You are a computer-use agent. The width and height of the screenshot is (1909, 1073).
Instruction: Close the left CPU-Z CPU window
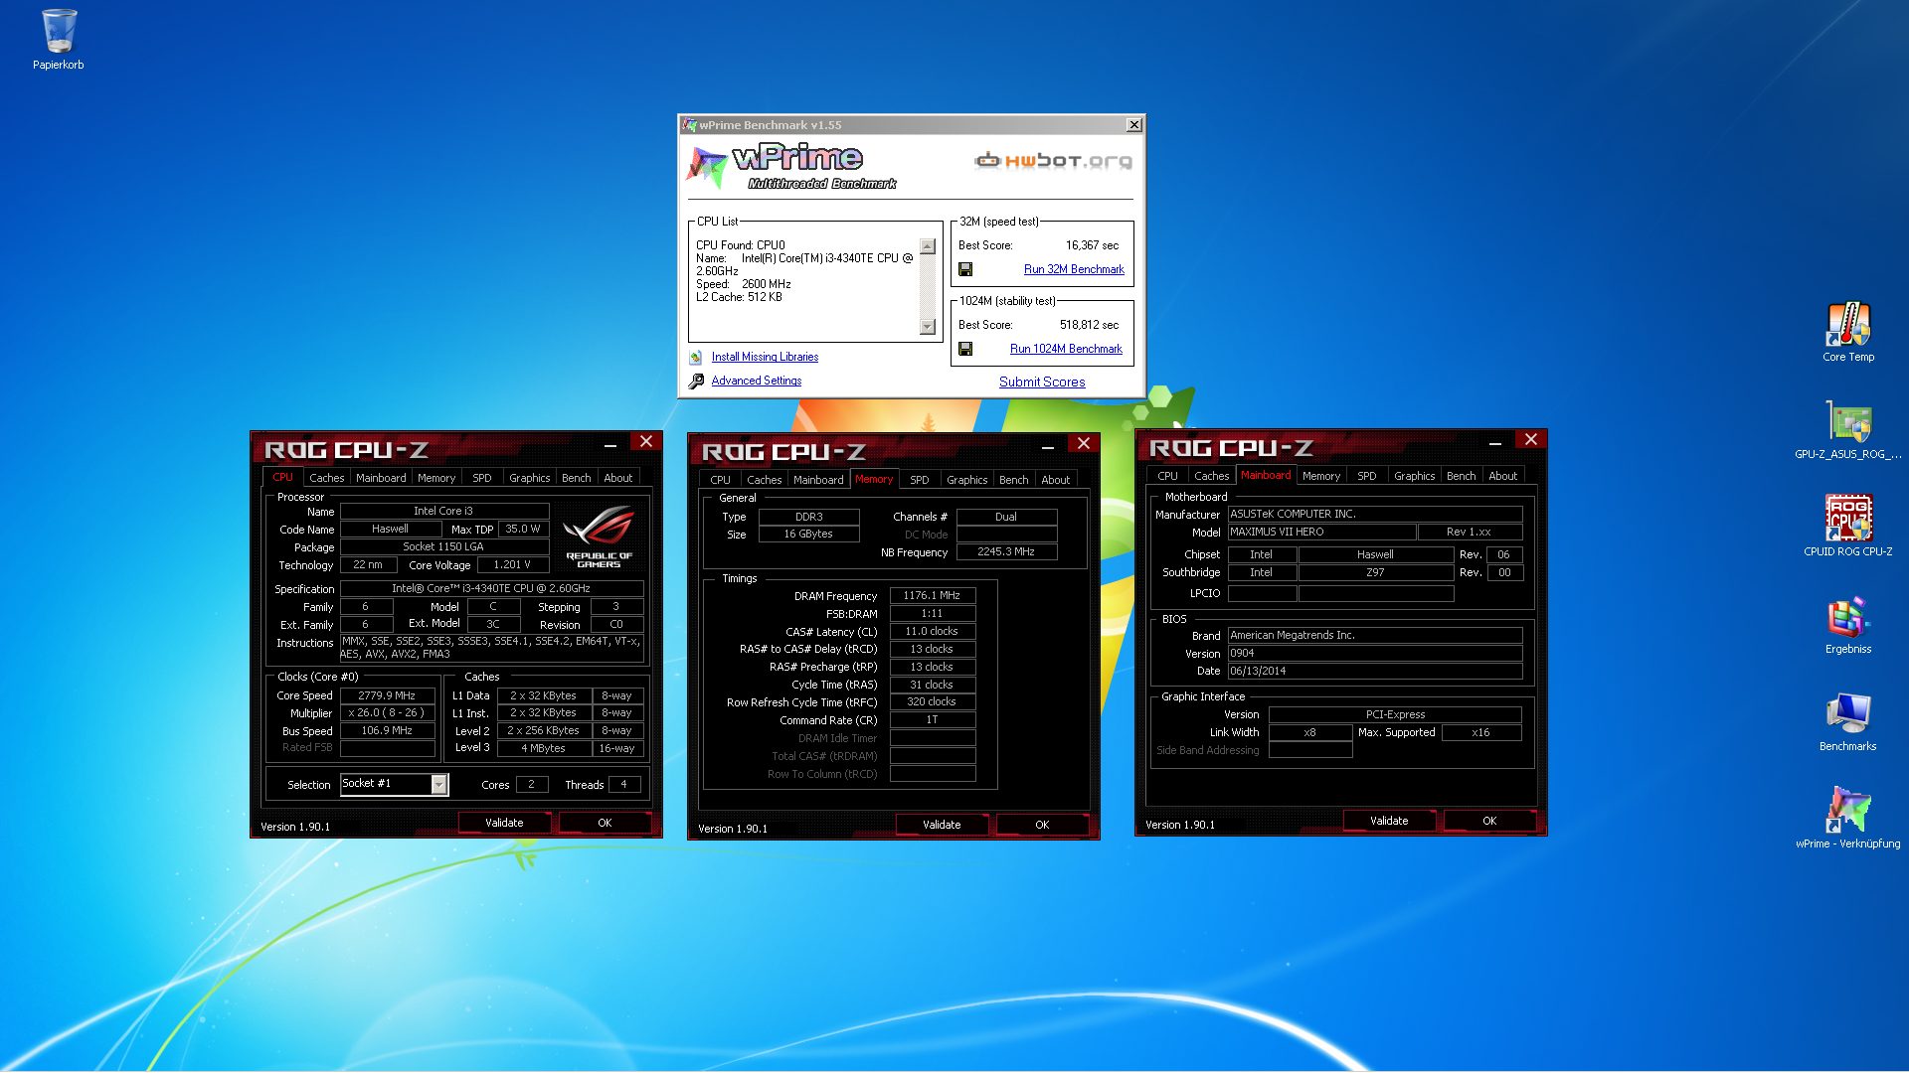646,442
